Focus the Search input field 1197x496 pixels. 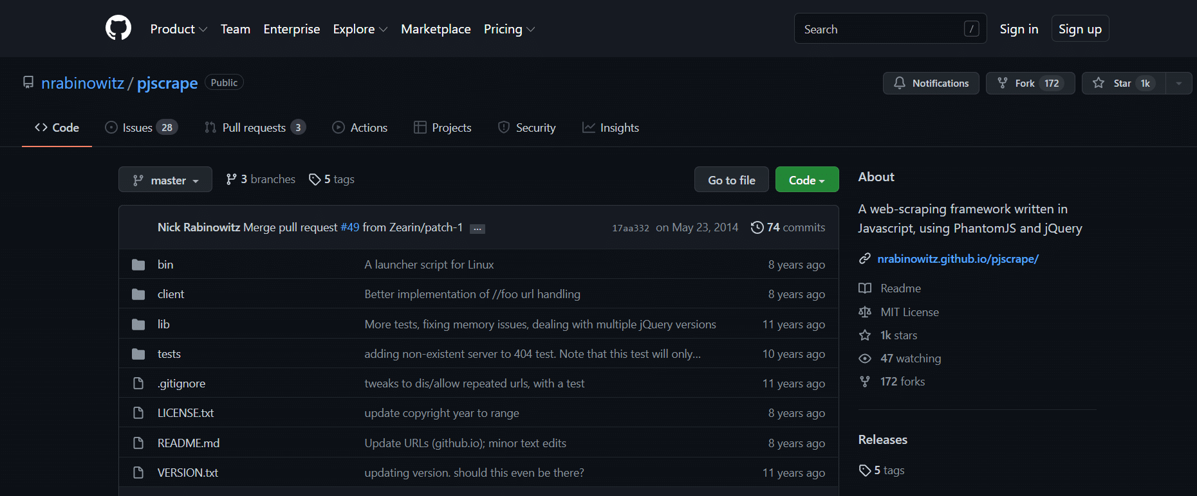(x=890, y=29)
